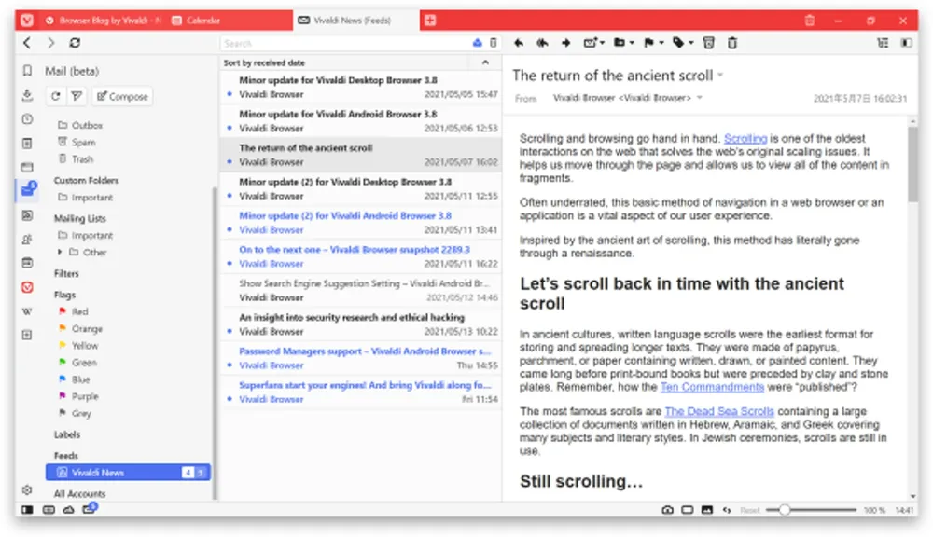Archive the current message

pyautogui.click(x=708, y=43)
